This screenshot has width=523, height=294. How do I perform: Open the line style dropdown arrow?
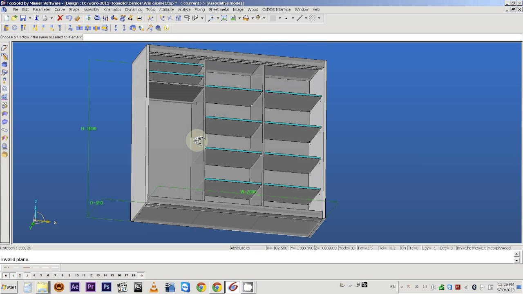click(x=306, y=18)
